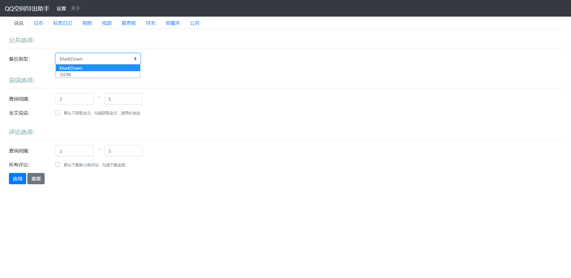This screenshot has height=278, width=571.
Task: Enable the 全文说说 checkbox
Action: tap(58, 113)
